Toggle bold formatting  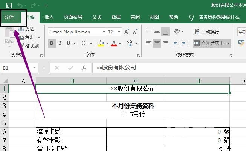52,43
